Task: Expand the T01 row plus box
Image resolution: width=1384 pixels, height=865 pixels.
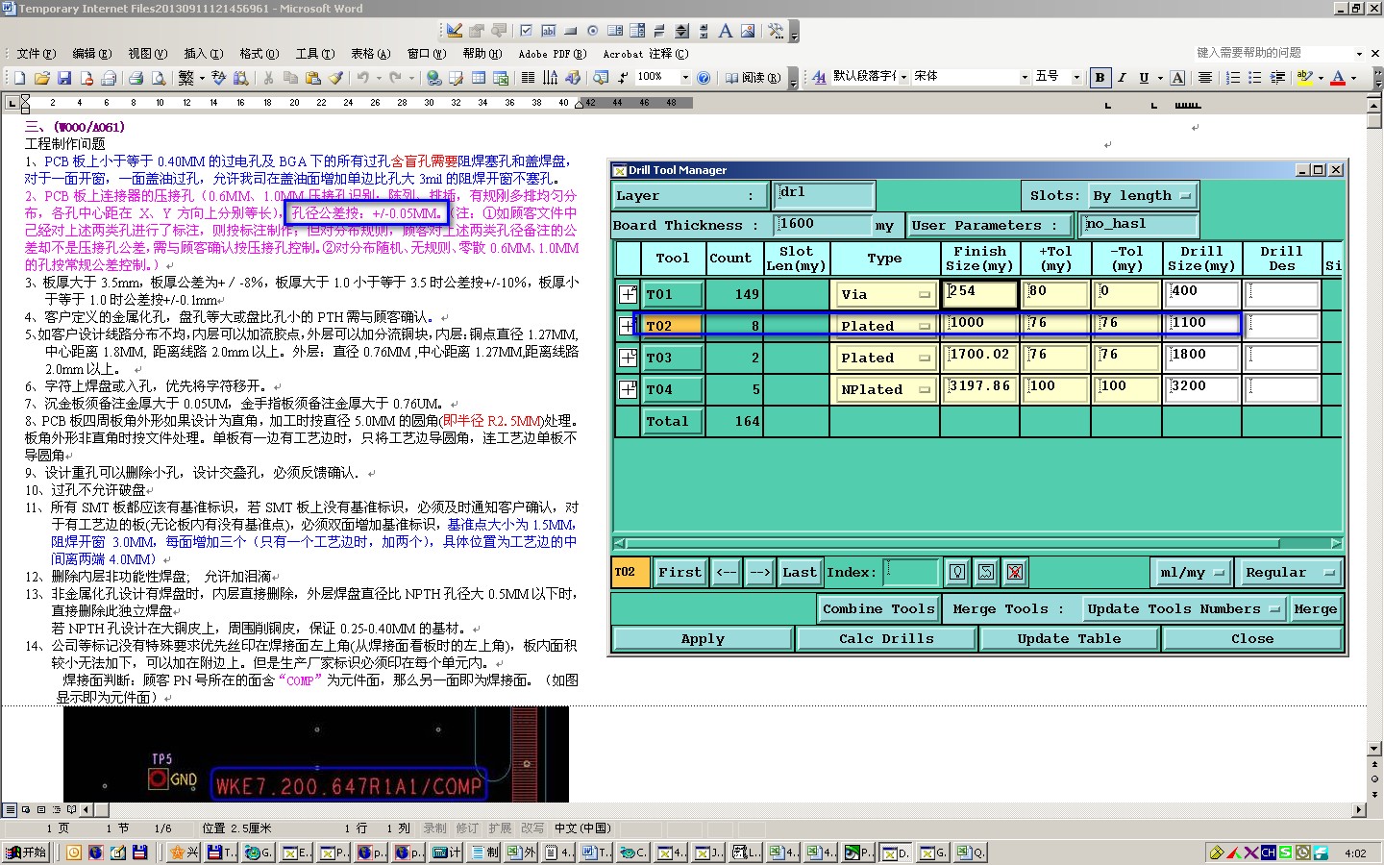Action: click(x=628, y=294)
